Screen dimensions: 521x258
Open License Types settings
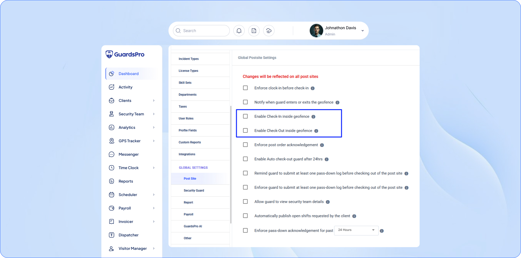(200, 71)
